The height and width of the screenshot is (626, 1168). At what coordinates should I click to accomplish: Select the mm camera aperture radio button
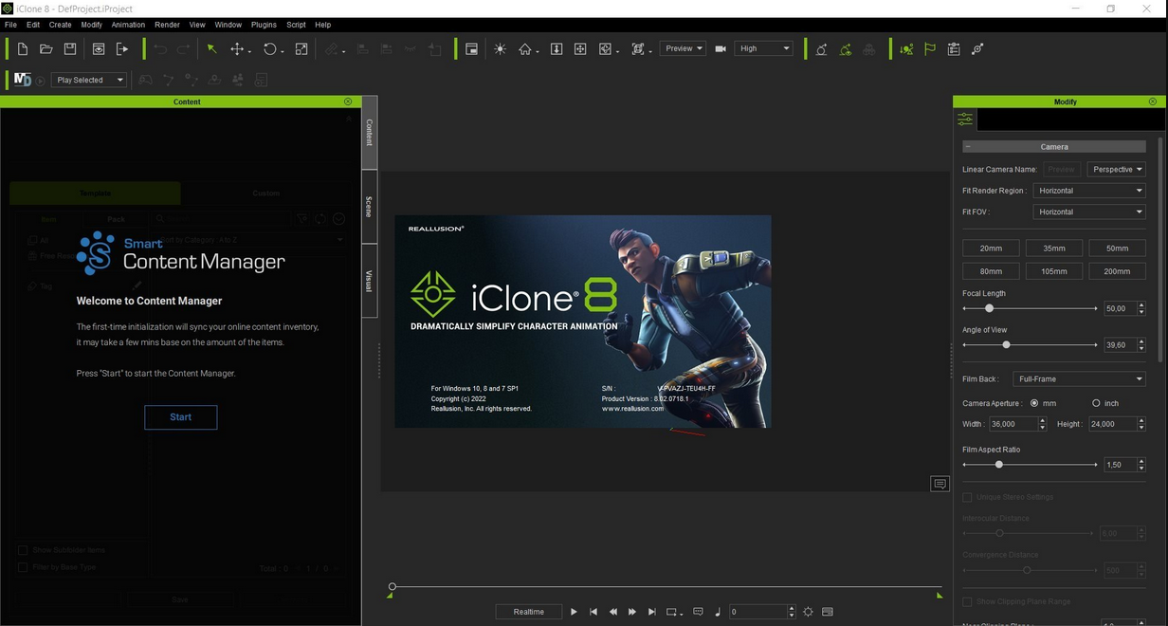tap(1034, 403)
